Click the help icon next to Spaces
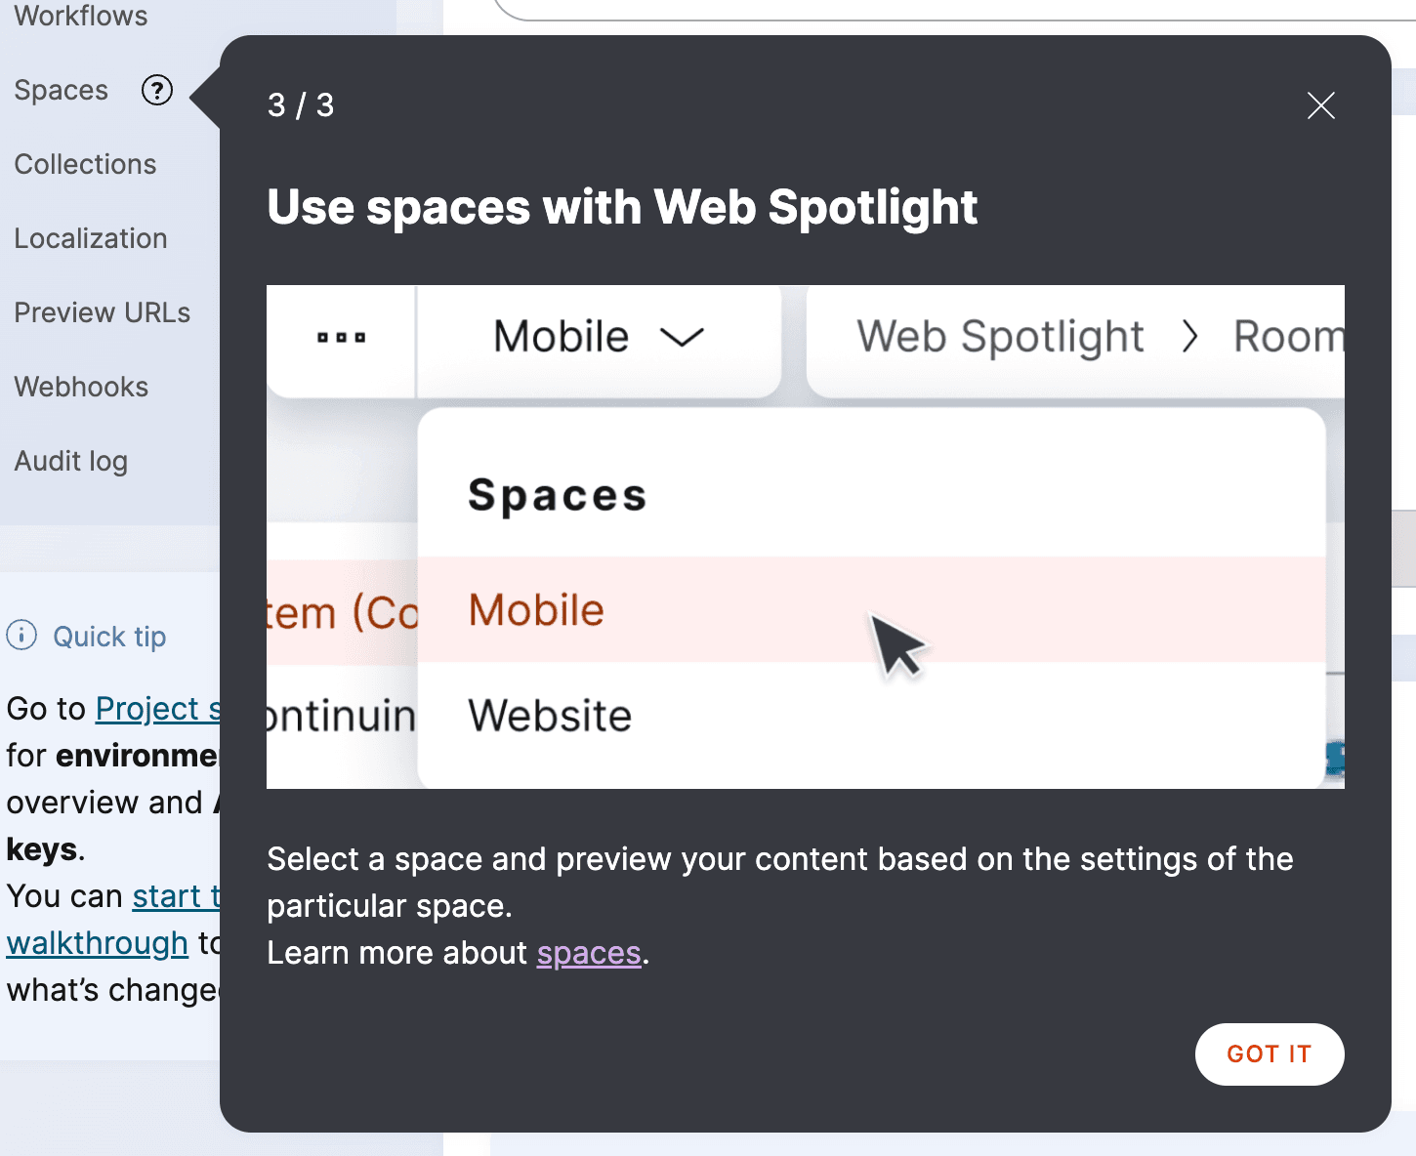The width and height of the screenshot is (1416, 1156). (x=157, y=91)
